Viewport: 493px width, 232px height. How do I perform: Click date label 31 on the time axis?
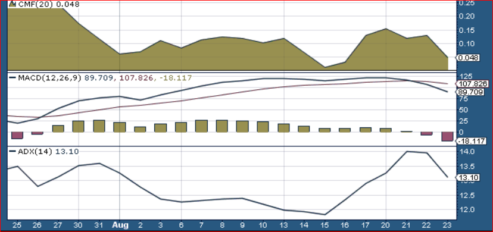[x=99, y=225]
